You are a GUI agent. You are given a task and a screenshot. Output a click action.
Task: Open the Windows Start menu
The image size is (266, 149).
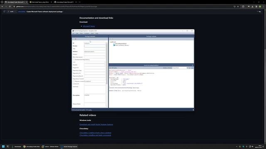(x=3, y=147)
